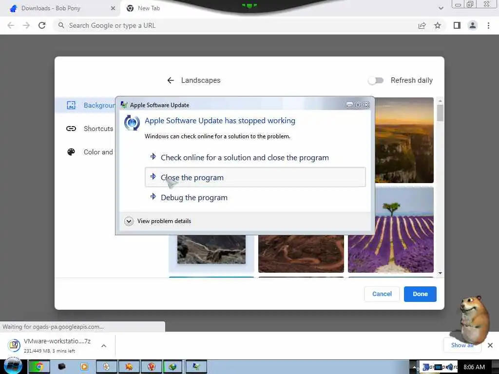The image size is (499, 374).
Task: Click the taskbar clock showing 8:06 AM
Action: point(474,367)
